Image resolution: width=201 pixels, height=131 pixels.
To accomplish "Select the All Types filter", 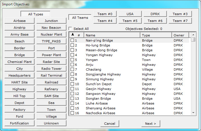I will pos(35,14).
